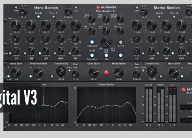The width and height of the screenshot is (192, 138).
Task: Toggle the Auto-Listen LED
Action: tap(92, 55)
